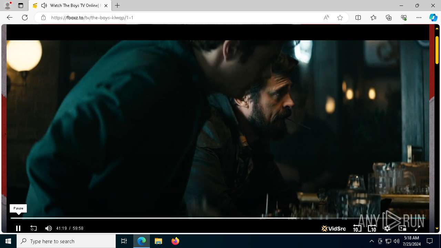Open Read aloud feature
Viewport: 441px width, 248px height.
pos(326,18)
